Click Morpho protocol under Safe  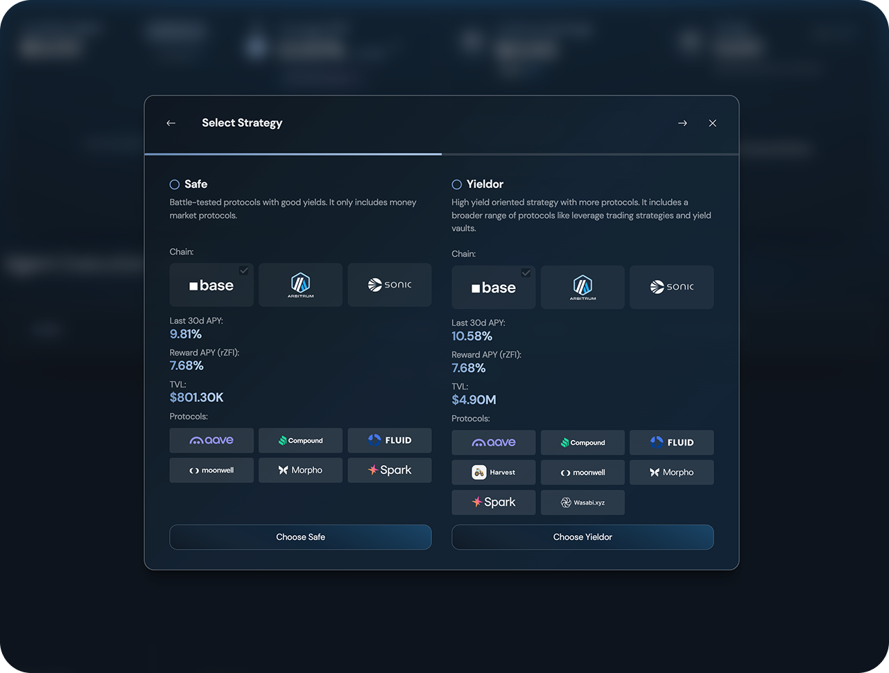coord(300,470)
